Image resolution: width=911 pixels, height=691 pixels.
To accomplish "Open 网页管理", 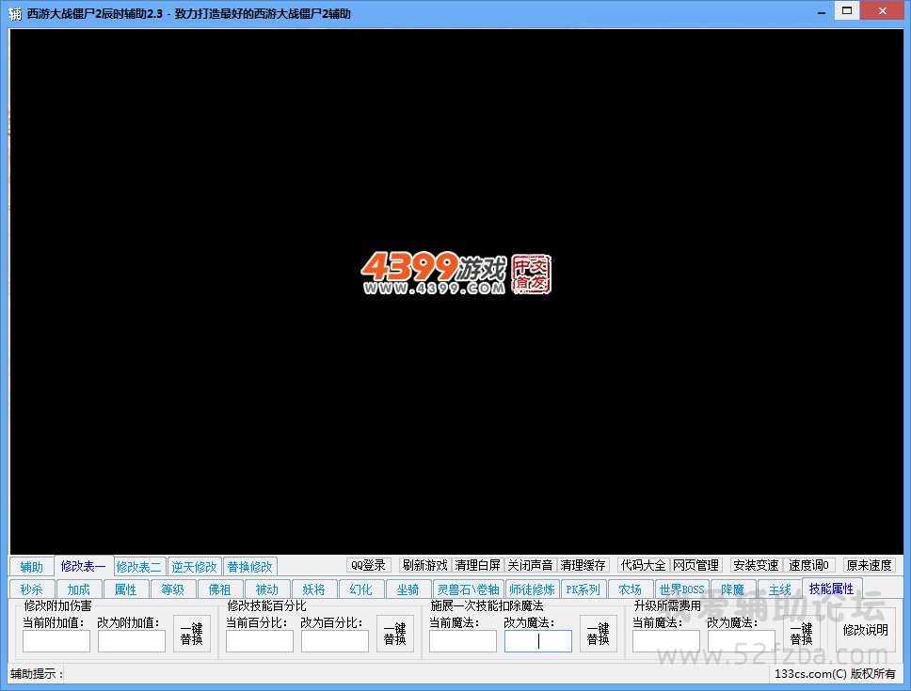I will 696,565.
